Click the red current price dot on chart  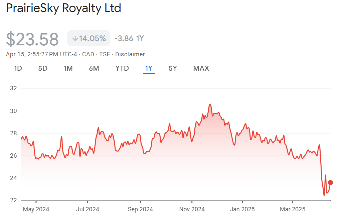click(330, 182)
